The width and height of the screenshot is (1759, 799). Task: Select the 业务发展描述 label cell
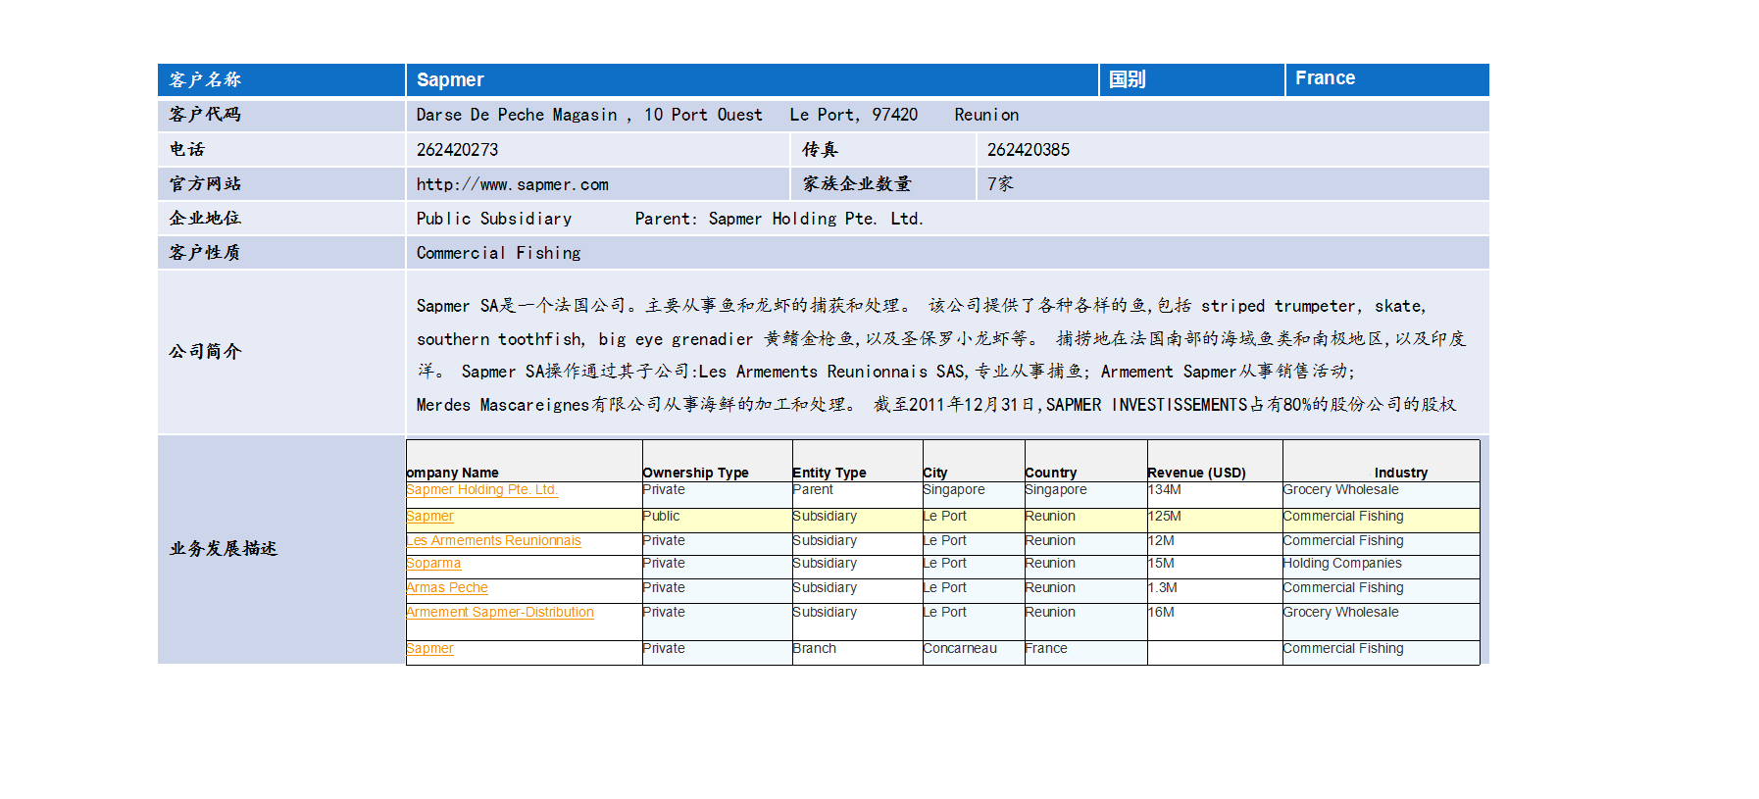click(x=281, y=549)
